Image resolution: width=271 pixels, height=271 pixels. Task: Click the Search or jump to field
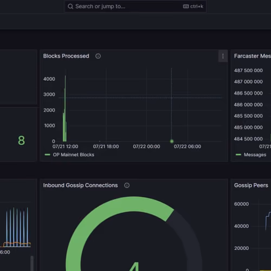[135, 7]
